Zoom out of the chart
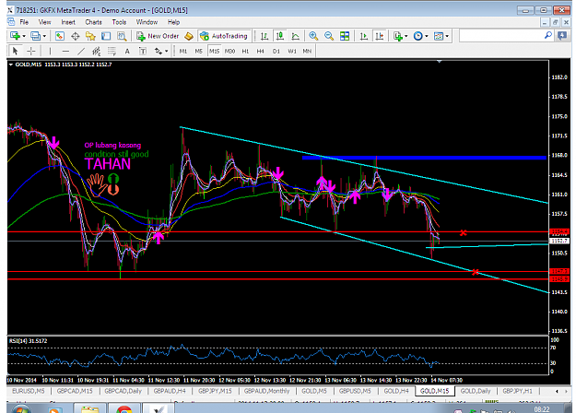Image resolution: width=576 pixels, height=413 pixels. [x=329, y=36]
